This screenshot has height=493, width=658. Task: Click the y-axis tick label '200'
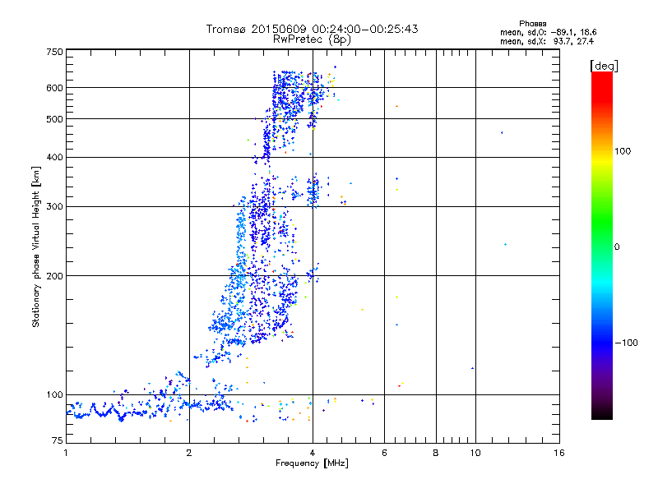(x=54, y=276)
